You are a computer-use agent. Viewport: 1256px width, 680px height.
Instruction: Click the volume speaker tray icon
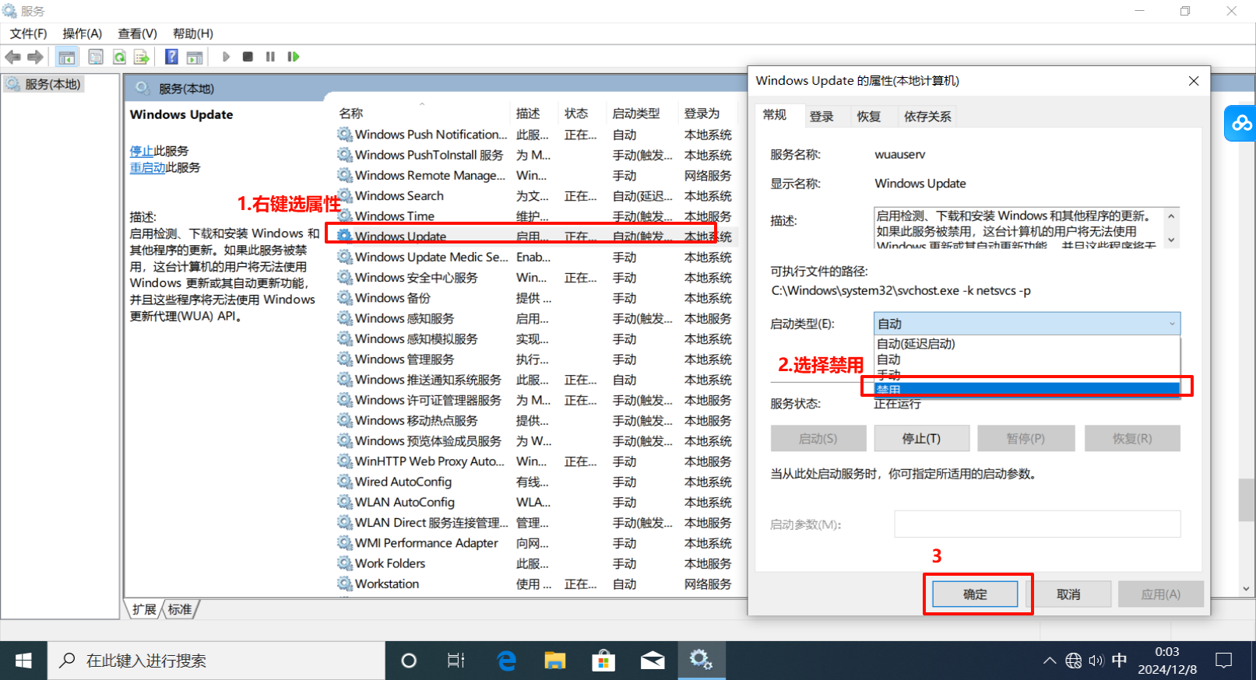point(1096,661)
